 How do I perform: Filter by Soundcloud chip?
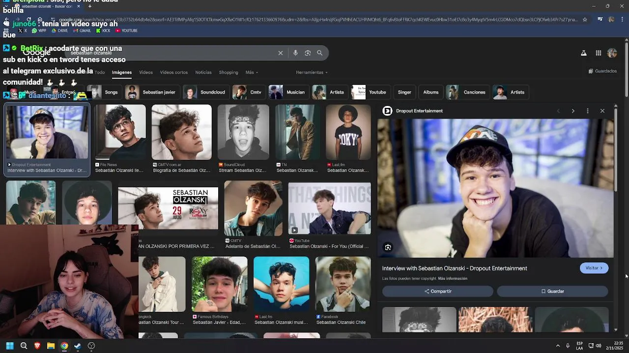coord(205,92)
